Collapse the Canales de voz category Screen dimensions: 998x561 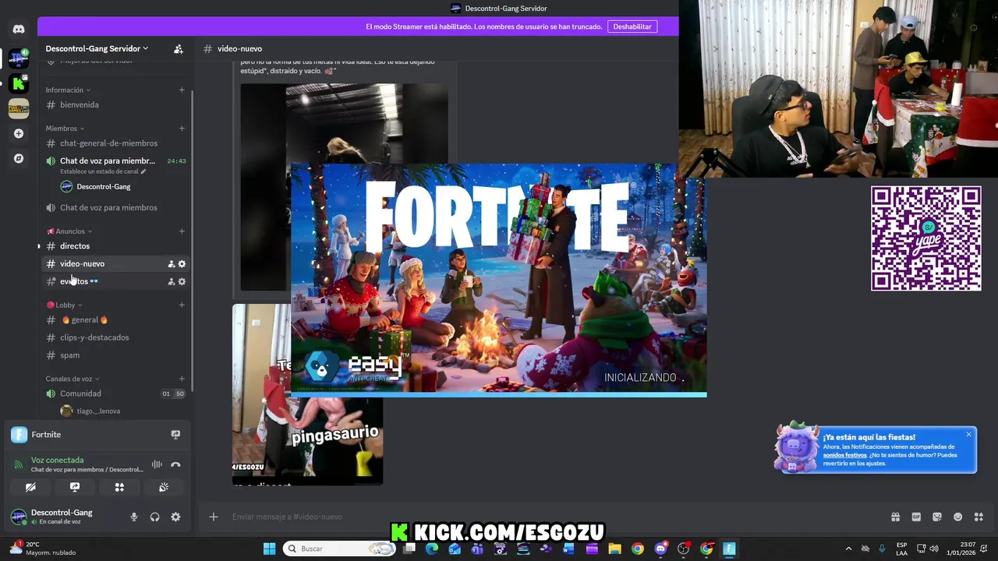72,379
